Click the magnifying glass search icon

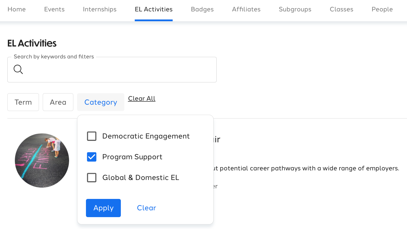click(18, 69)
